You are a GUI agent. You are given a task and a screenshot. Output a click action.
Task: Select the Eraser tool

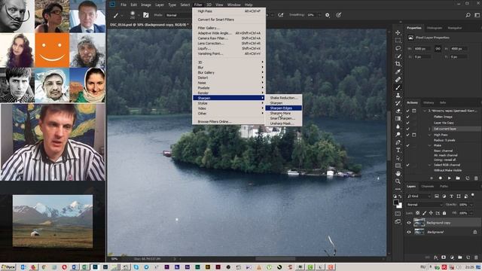(398, 111)
